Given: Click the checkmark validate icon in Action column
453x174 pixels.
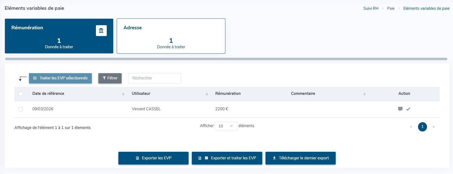Looking at the screenshot, I should tap(408, 109).
